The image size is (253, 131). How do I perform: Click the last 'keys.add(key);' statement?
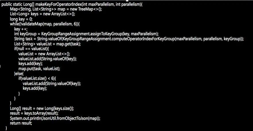point(35,88)
